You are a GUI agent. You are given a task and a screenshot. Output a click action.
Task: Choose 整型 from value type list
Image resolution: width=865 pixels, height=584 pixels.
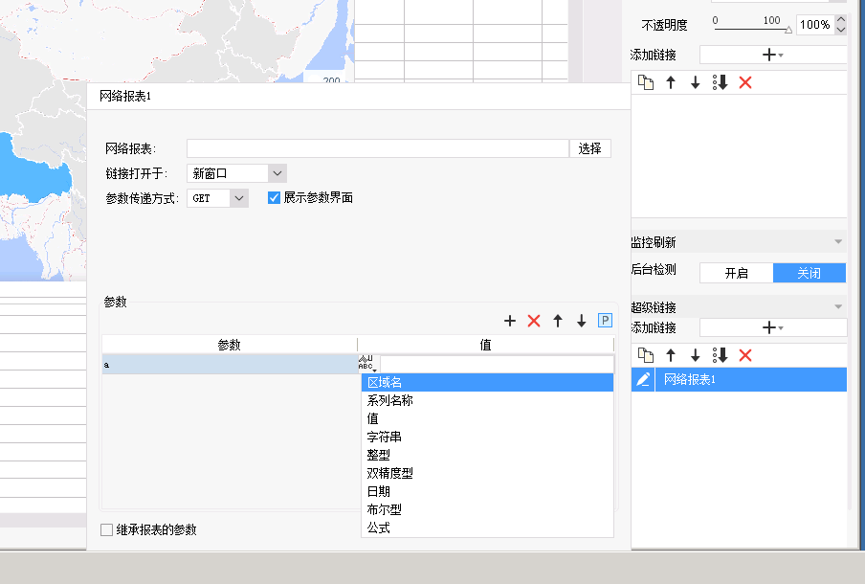(x=487, y=456)
